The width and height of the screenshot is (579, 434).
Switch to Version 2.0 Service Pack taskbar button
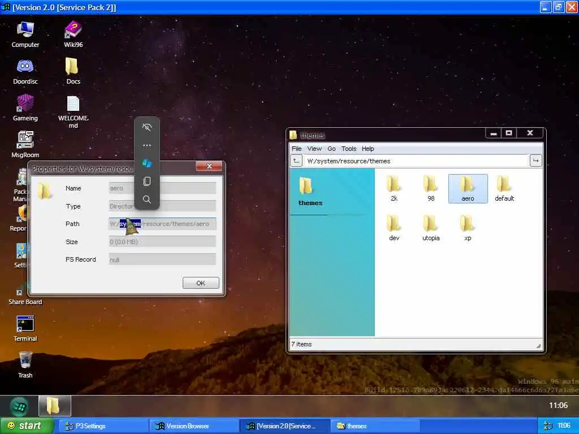click(x=284, y=426)
